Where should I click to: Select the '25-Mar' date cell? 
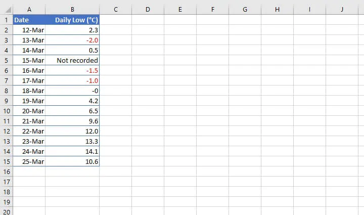(x=29, y=161)
